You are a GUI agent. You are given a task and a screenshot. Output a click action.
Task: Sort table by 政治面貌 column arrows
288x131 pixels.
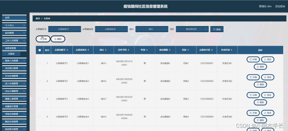point(170,50)
